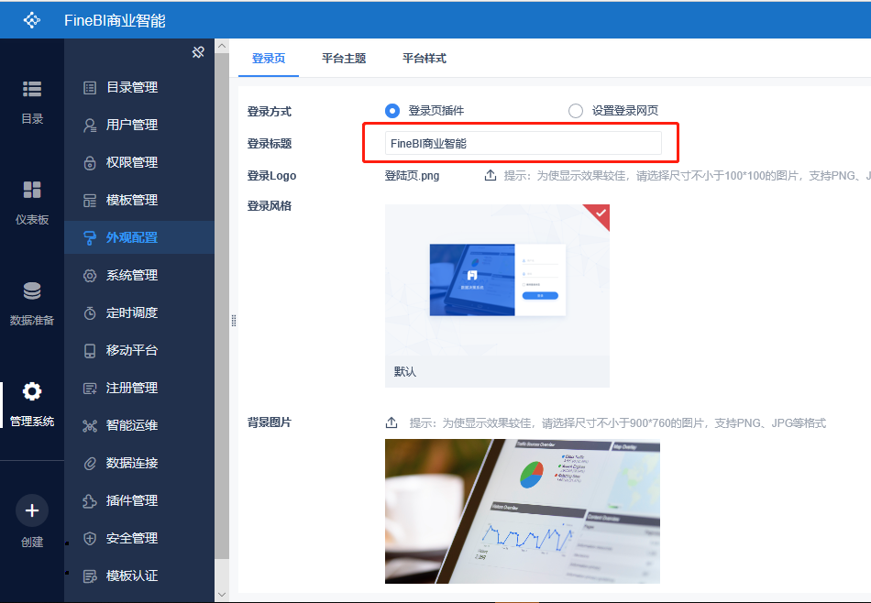Upload a background image with the 背景图片 upload icon
The image size is (871, 603).
pyautogui.click(x=391, y=423)
